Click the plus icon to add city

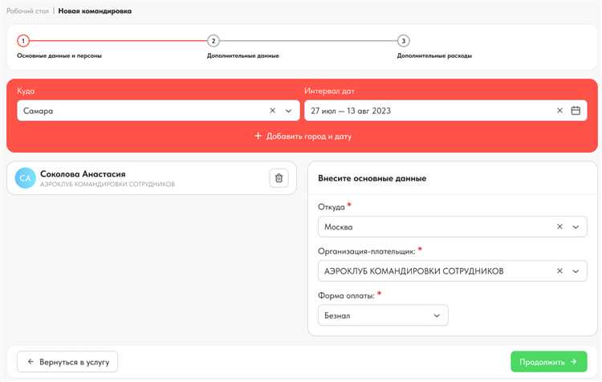pos(258,136)
